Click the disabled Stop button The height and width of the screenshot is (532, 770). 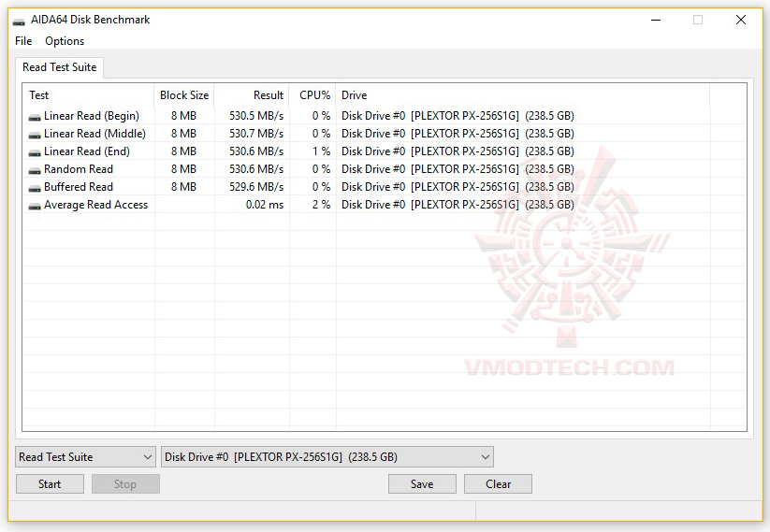125,484
